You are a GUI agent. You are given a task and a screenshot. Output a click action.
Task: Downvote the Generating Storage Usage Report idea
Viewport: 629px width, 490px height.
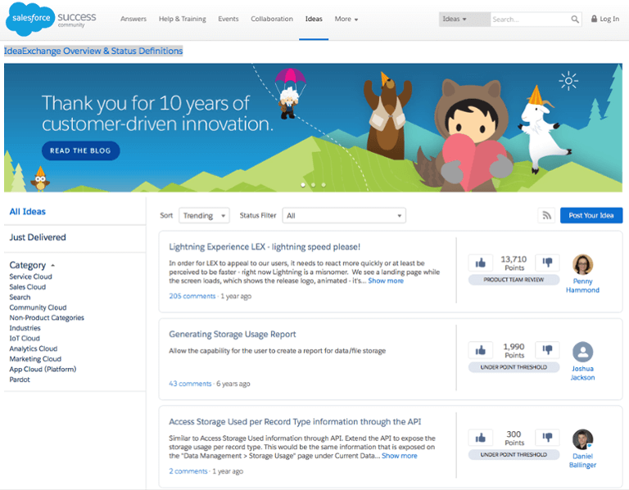coord(547,350)
